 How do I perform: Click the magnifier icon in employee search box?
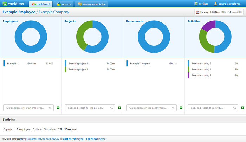[x=51, y=108]
